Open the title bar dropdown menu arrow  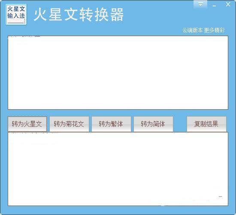(200, 4)
